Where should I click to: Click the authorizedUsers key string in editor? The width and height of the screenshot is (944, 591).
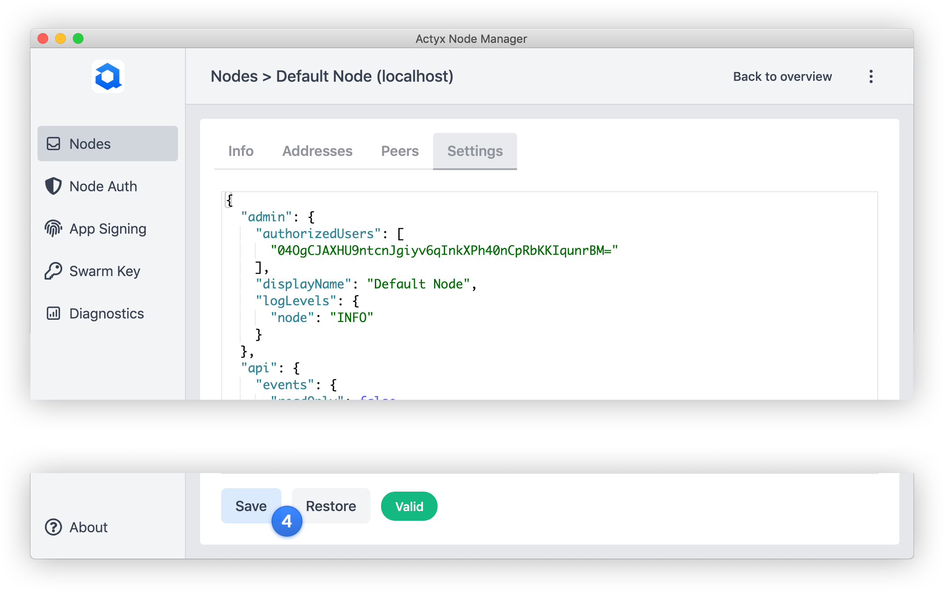click(x=318, y=234)
